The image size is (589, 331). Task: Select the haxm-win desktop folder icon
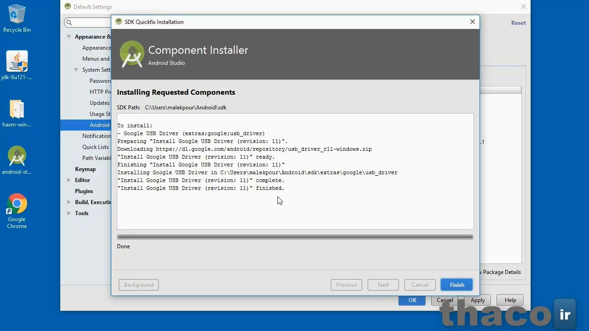pos(17,113)
